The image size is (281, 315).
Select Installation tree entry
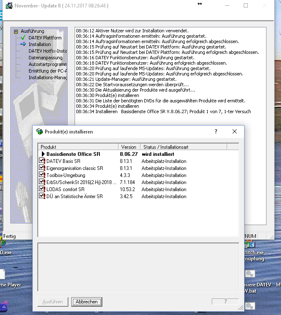[x=39, y=44]
